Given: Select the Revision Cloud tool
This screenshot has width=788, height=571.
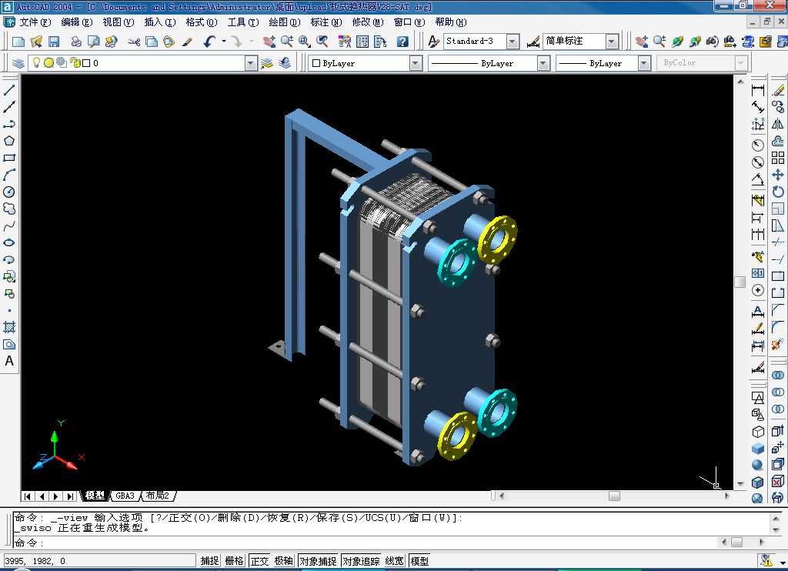Looking at the screenshot, I should point(9,209).
